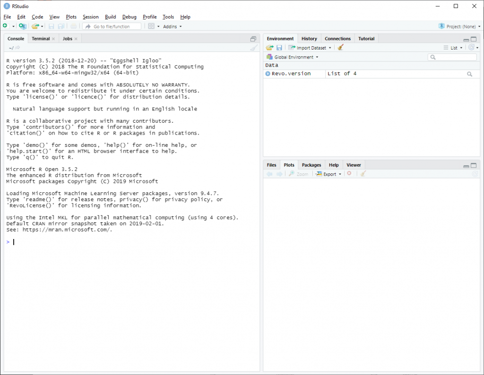Switch to the Packages tab
Image resolution: width=484 pixels, height=375 pixels.
point(311,165)
